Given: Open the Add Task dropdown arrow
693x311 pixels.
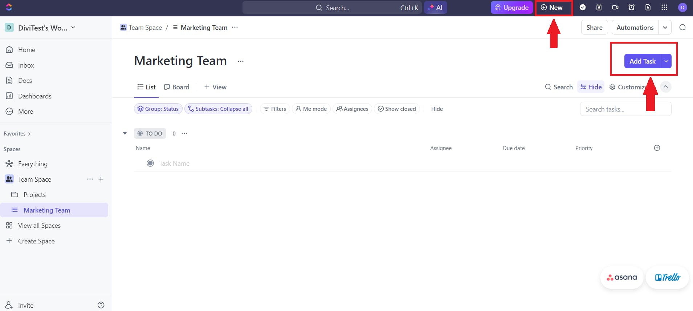Looking at the screenshot, I should point(666,61).
